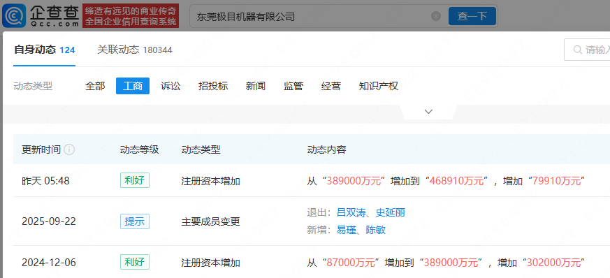Click the 利好 tag in 昨天 05:48 row
Image resolution: width=610 pixels, height=278 pixels.
click(x=135, y=180)
